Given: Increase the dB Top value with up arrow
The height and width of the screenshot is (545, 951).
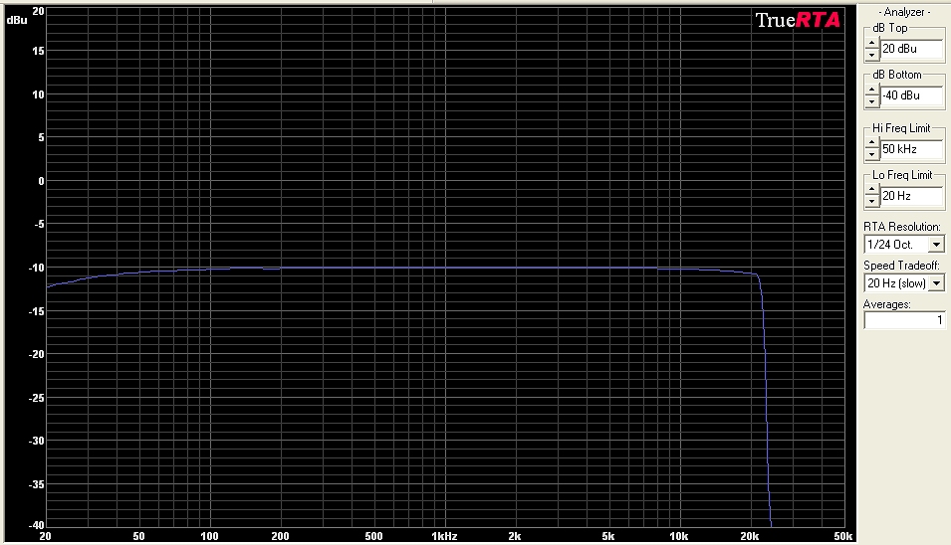Looking at the screenshot, I should pos(871,43).
